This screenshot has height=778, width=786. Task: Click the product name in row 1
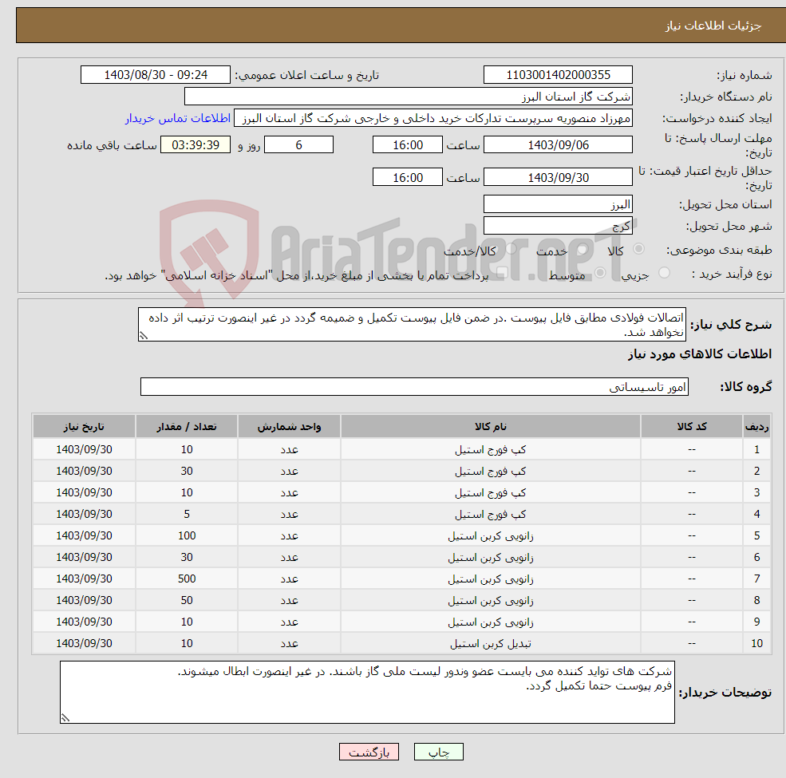(x=490, y=450)
